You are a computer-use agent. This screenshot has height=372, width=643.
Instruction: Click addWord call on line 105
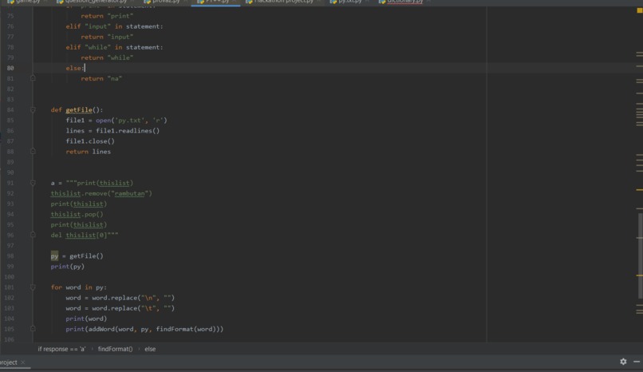154,330
